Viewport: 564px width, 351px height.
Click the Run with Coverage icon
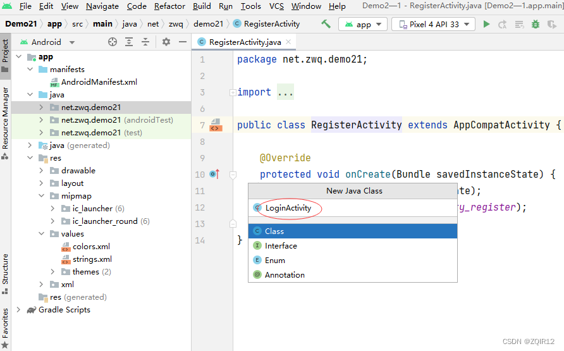pos(551,25)
